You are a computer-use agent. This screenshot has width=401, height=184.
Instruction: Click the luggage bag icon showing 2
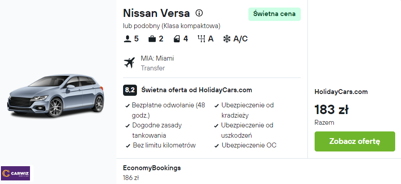point(152,39)
